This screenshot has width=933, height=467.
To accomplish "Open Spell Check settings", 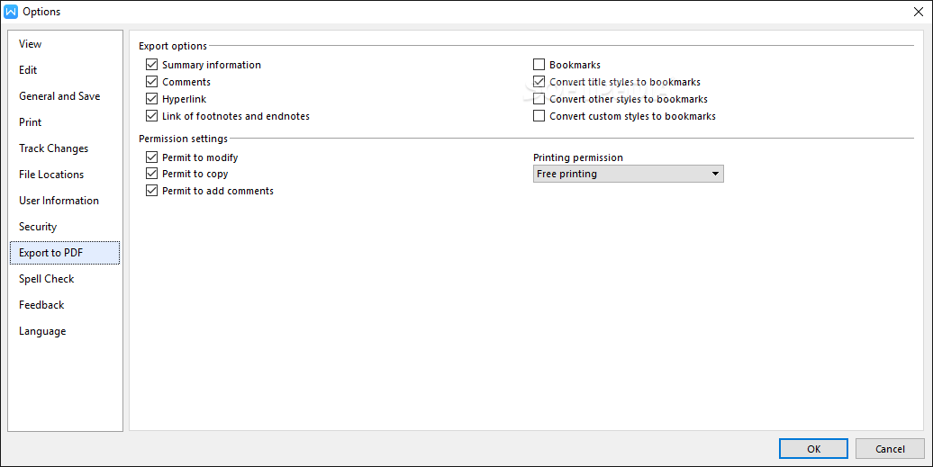I will [x=64, y=279].
